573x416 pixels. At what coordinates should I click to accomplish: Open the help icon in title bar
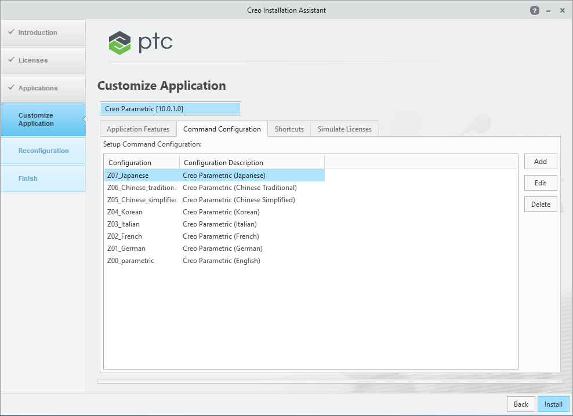pos(534,10)
